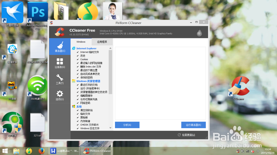Select the 系统 category label
277x155 pixels.
coord(79,107)
